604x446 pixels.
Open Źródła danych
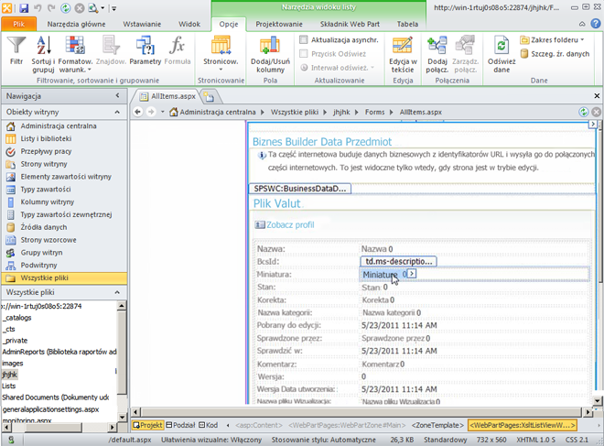[x=44, y=227]
